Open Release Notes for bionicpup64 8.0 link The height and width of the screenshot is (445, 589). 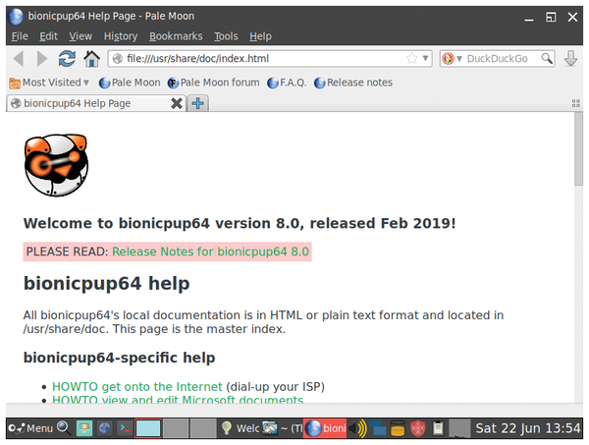tap(210, 251)
